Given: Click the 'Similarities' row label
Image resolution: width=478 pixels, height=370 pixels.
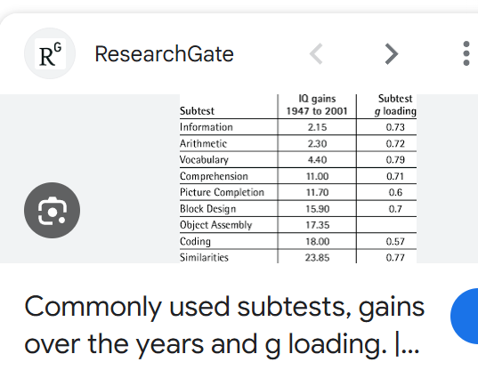Looking at the screenshot, I should tap(204, 257).
